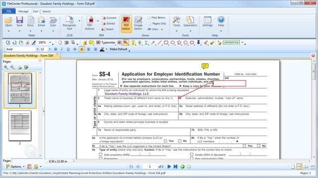Open the Tools ribbon button
Viewport: 318px width, 178px height.
(x=176, y=22)
